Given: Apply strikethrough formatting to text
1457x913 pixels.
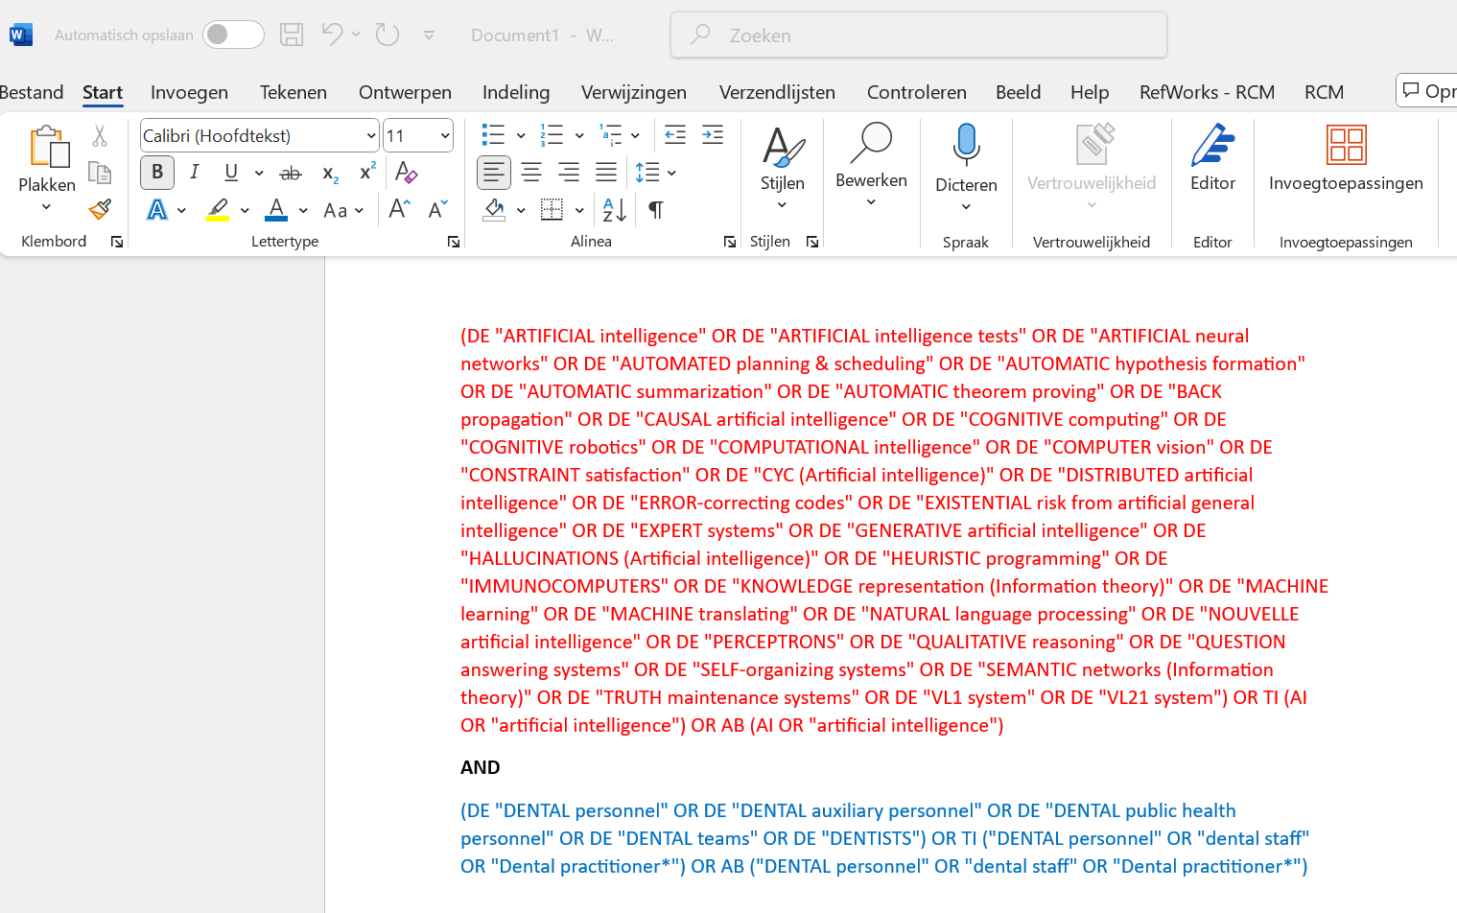Looking at the screenshot, I should (290, 173).
